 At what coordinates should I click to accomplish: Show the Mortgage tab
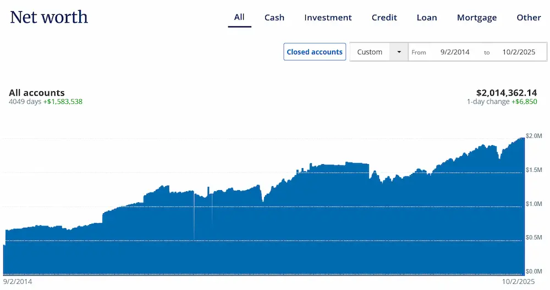477,18
